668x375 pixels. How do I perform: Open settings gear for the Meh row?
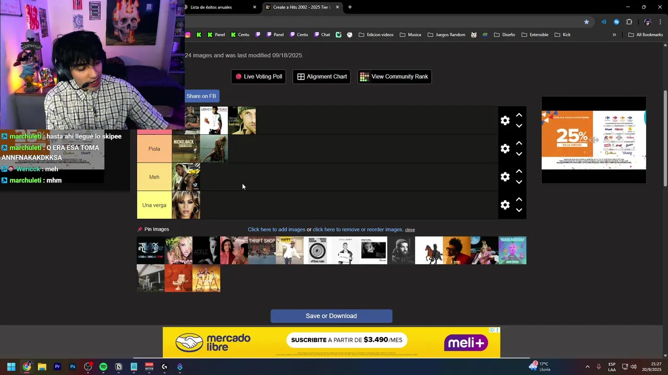click(505, 177)
